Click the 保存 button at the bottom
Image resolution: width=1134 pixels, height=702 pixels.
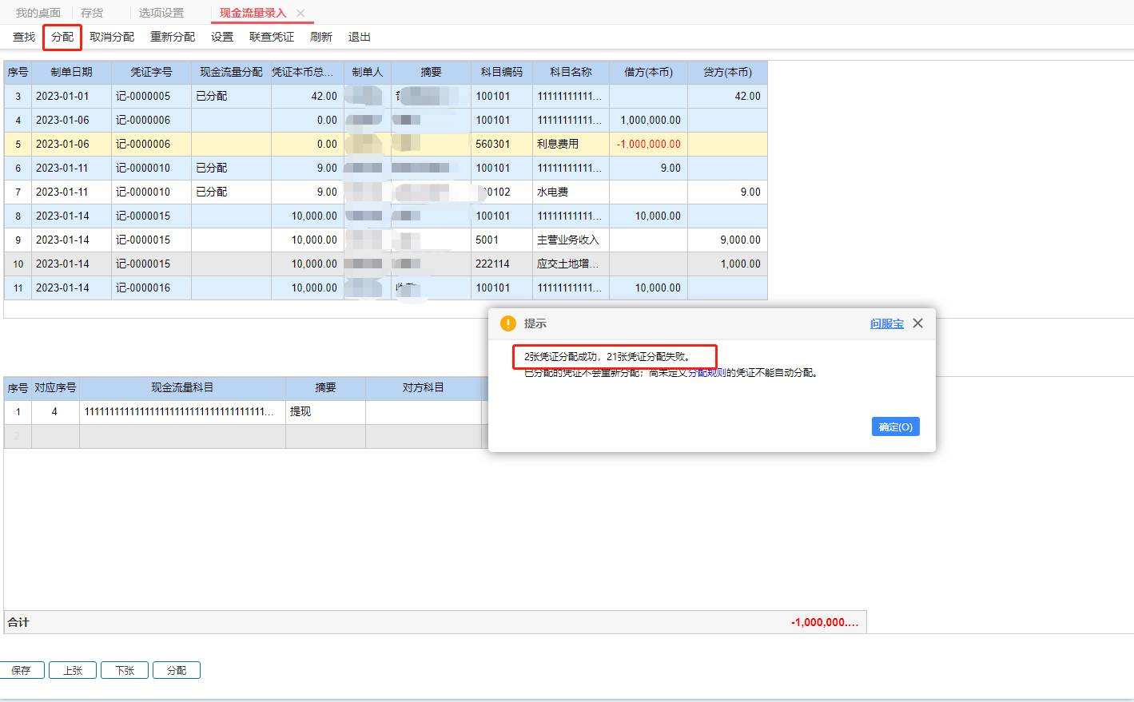point(22,670)
